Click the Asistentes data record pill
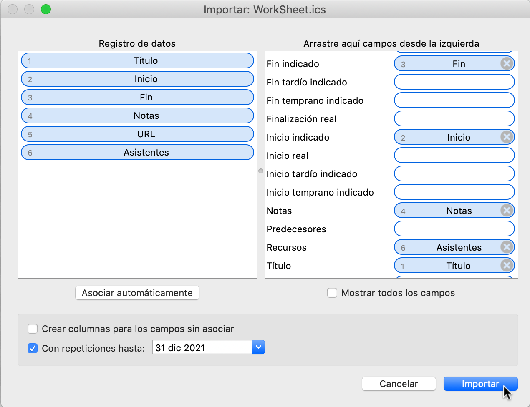The image size is (530, 407). (137, 152)
